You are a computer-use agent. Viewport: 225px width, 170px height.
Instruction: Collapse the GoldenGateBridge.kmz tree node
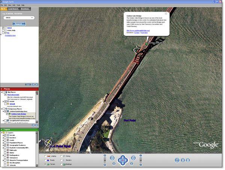3,111
